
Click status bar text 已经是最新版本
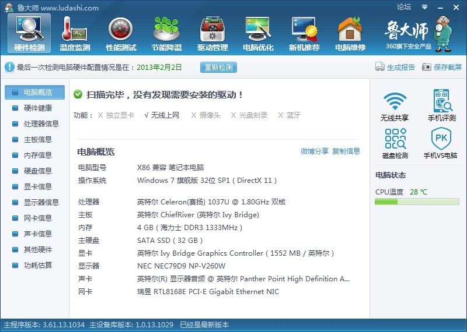click(204, 325)
